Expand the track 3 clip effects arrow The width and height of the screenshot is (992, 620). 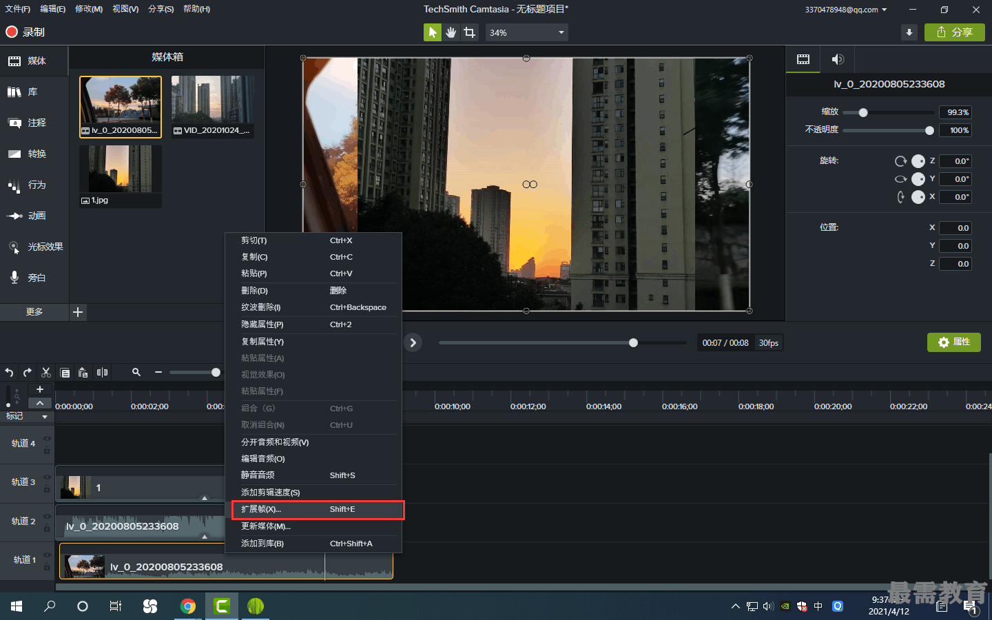pos(204,497)
